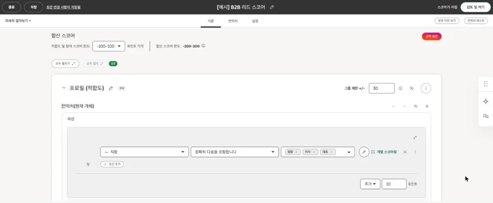The height and width of the screenshot is (203, 493).
Task: Click the 신규 green badge
Action: tap(113, 63)
